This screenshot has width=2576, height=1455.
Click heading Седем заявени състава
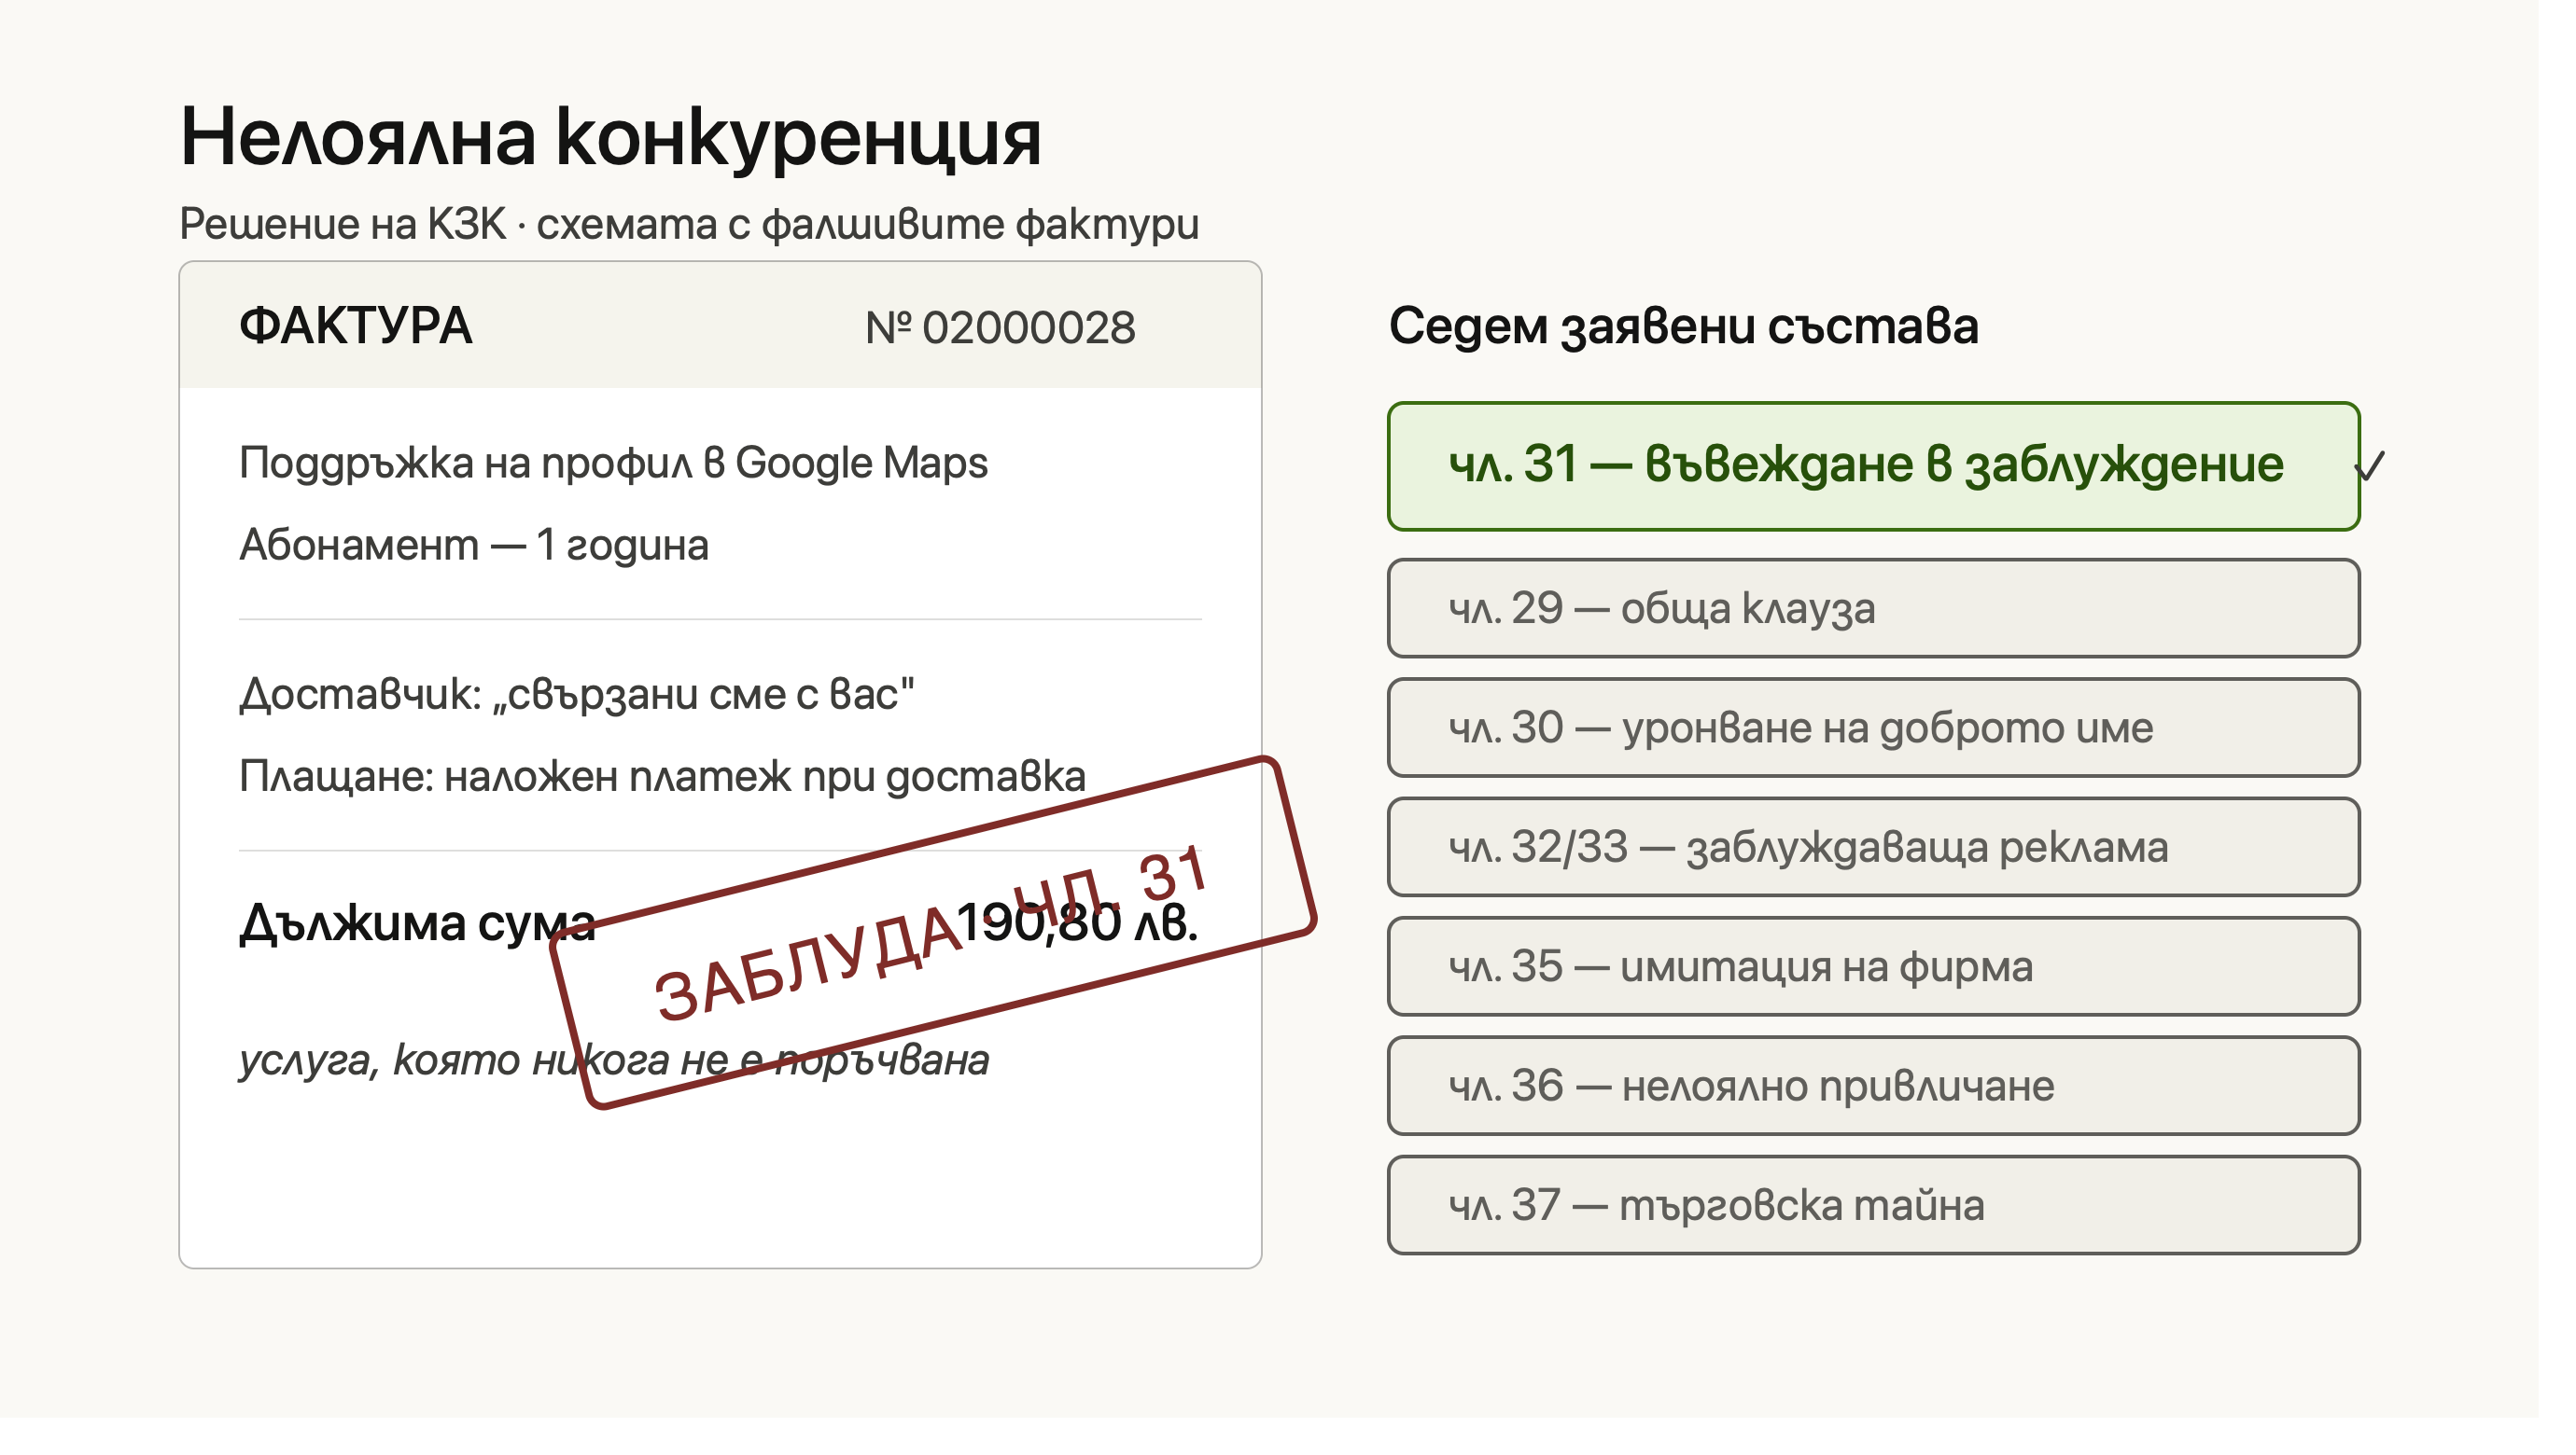(1683, 326)
